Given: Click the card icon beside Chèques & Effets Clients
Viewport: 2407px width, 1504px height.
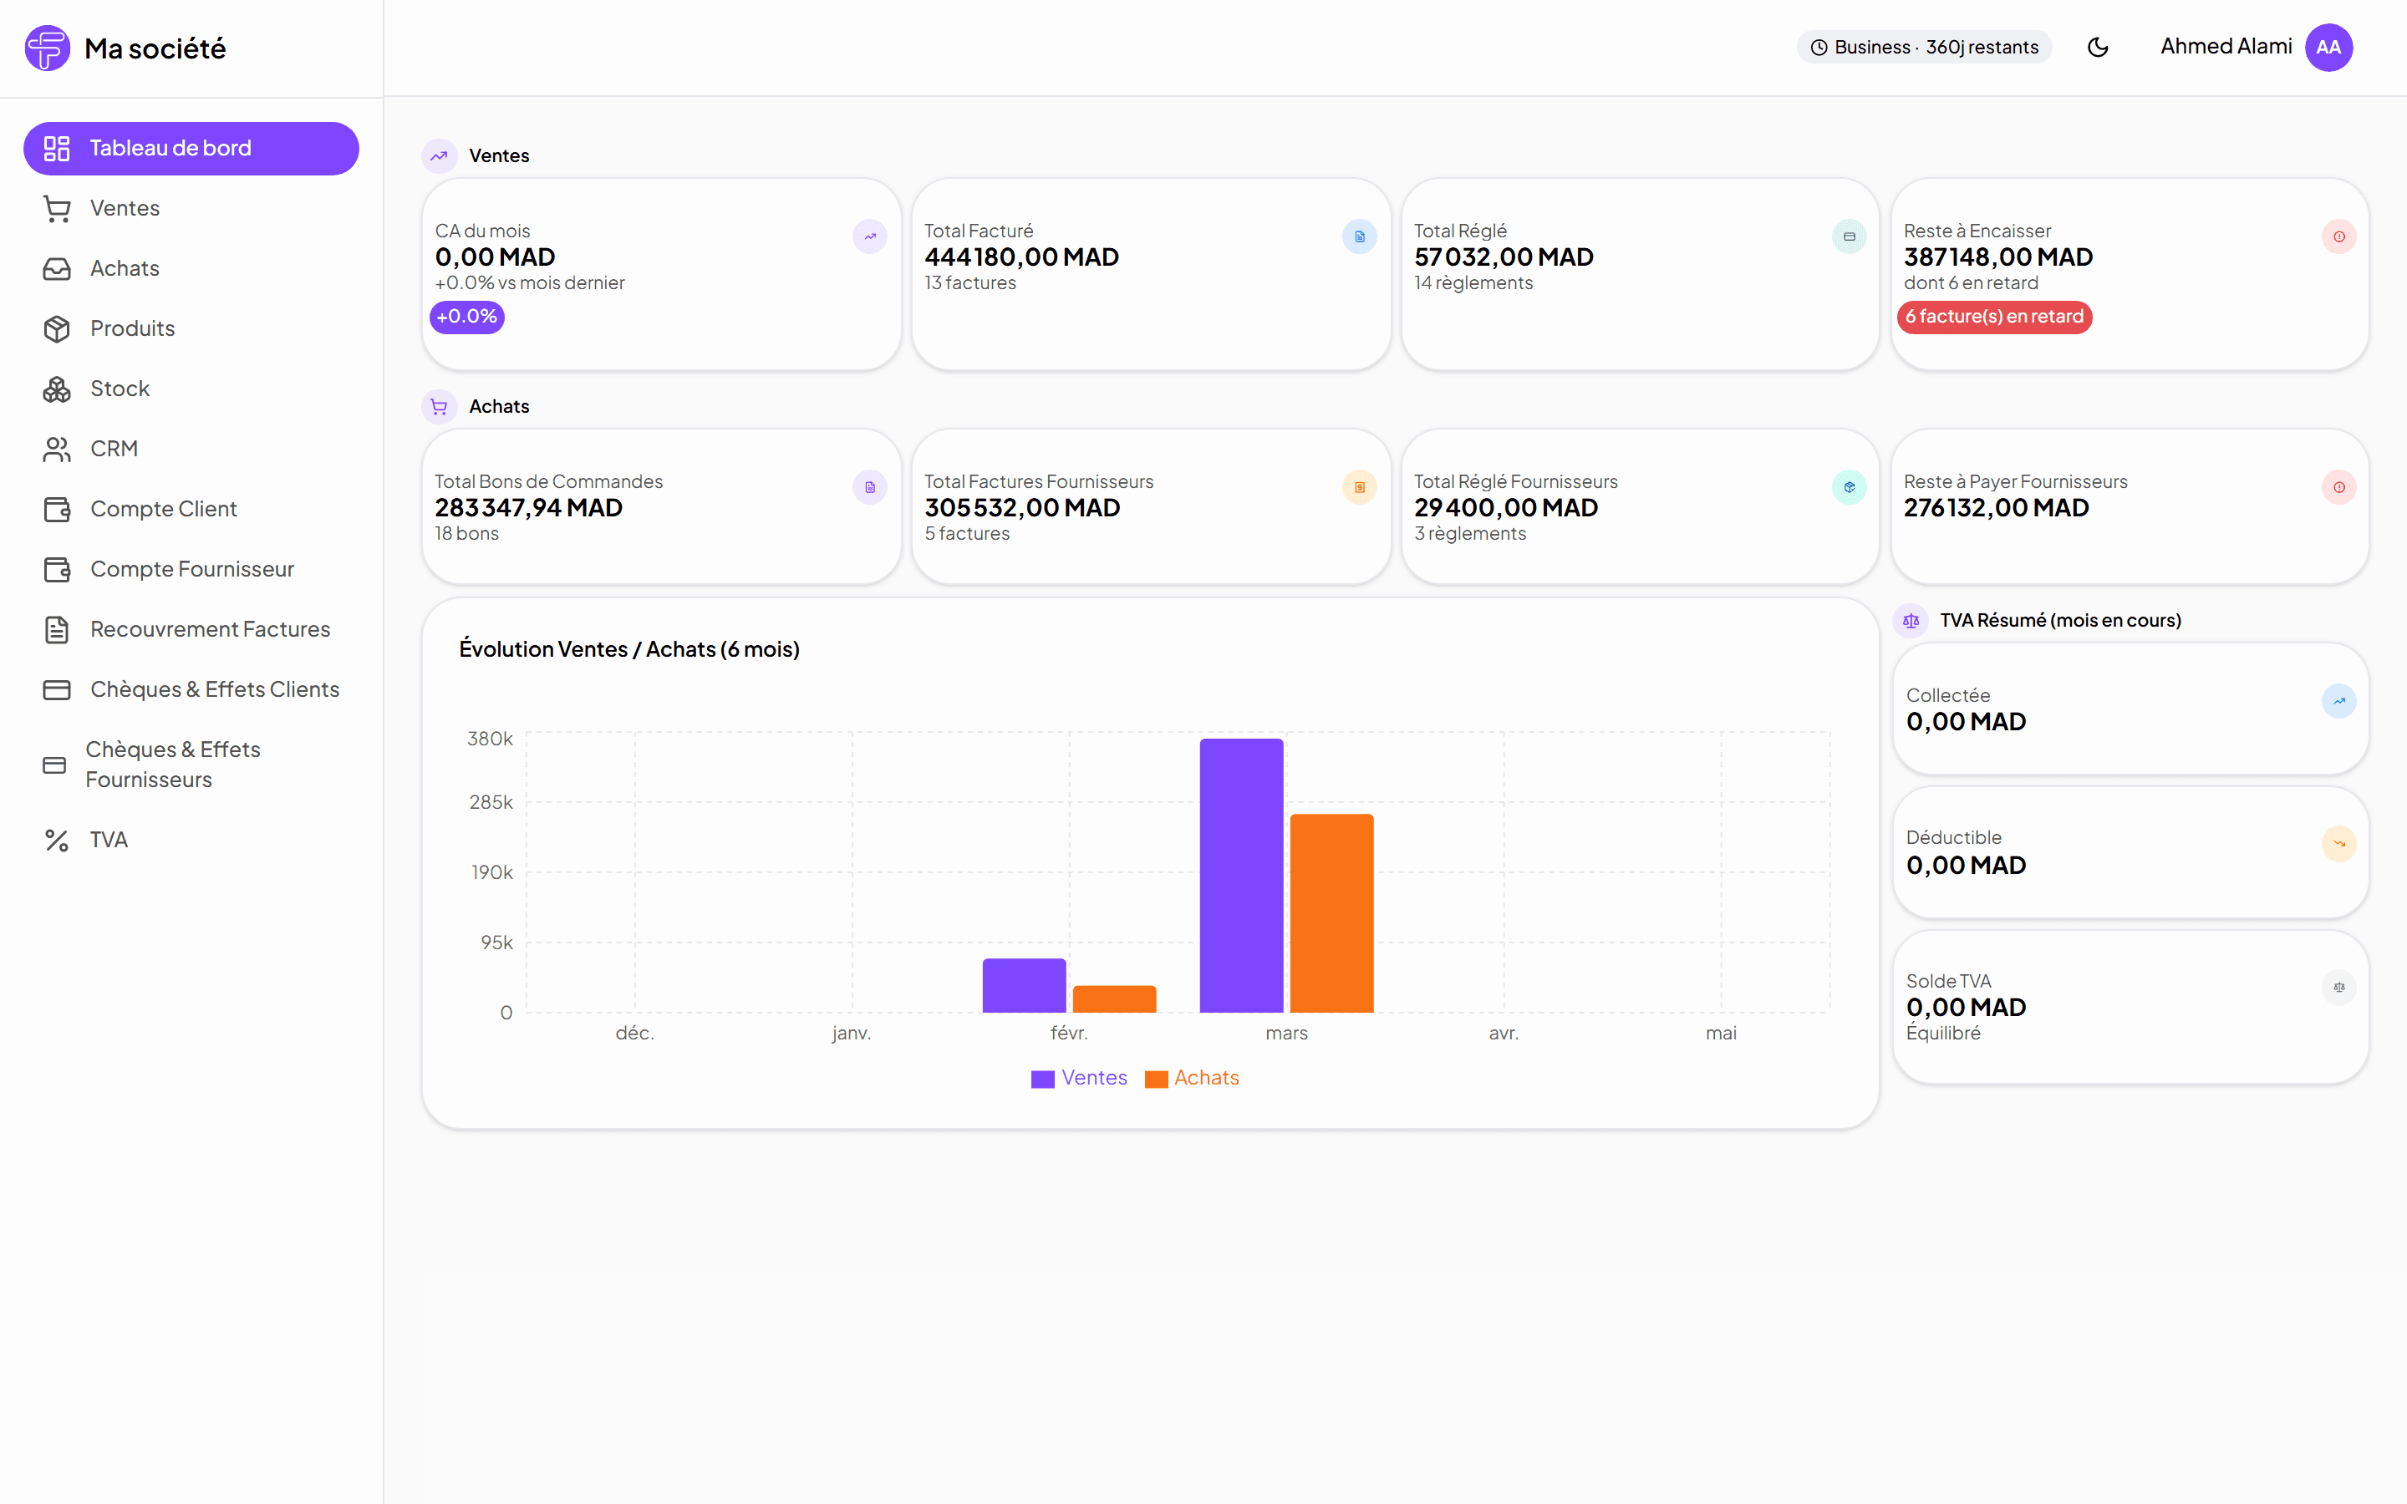Looking at the screenshot, I should tap(57, 690).
